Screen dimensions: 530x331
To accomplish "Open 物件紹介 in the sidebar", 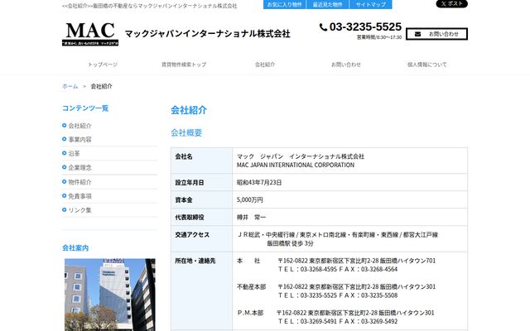I will coord(79,182).
